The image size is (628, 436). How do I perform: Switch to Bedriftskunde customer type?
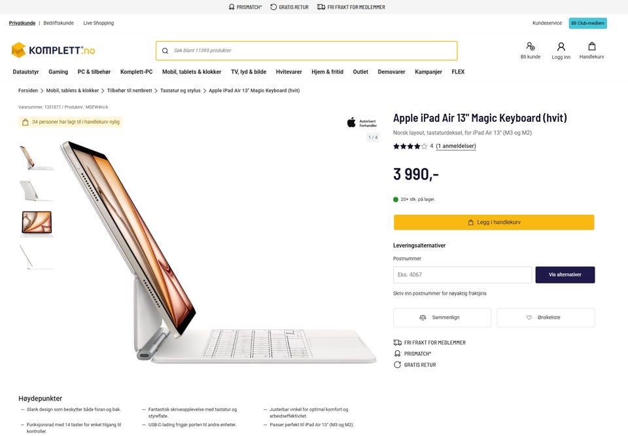59,23
